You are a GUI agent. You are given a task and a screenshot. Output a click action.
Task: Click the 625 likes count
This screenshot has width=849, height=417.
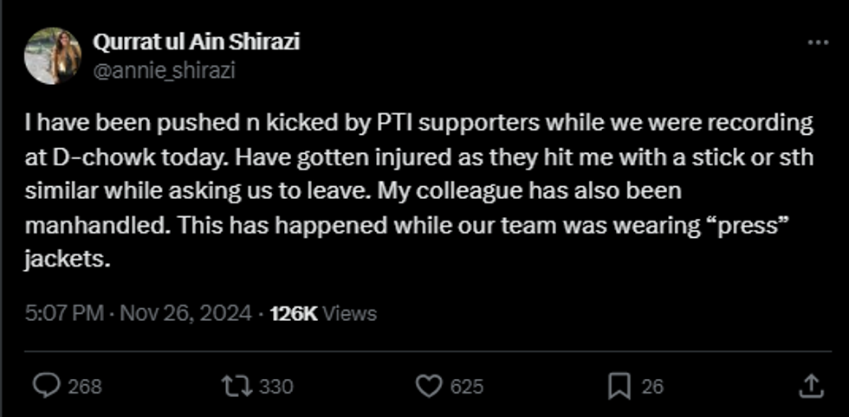(x=466, y=387)
